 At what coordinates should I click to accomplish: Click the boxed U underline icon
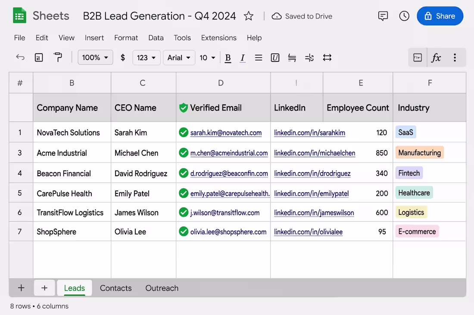pyautogui.click(x=275, y=57)
